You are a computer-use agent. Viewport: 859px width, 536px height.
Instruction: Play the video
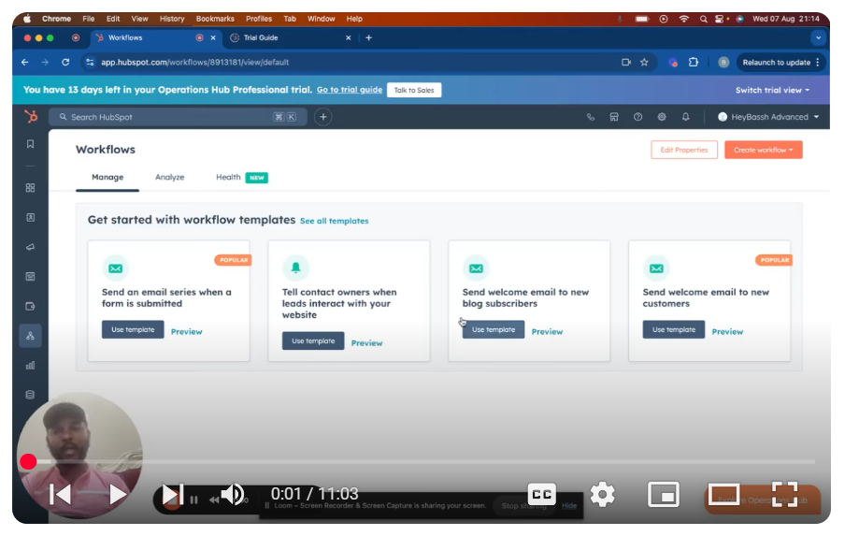coord(117,494)
